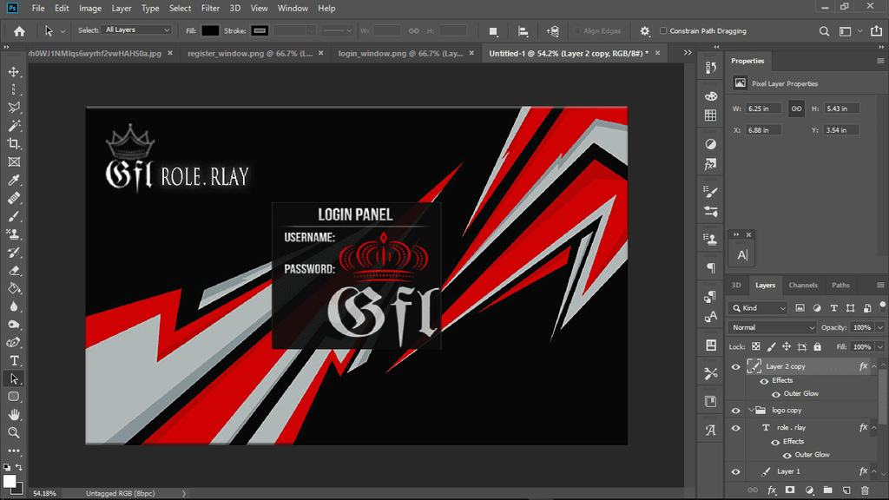Open the Normal blend mode dropdown
889x500 pixels.
773,327
